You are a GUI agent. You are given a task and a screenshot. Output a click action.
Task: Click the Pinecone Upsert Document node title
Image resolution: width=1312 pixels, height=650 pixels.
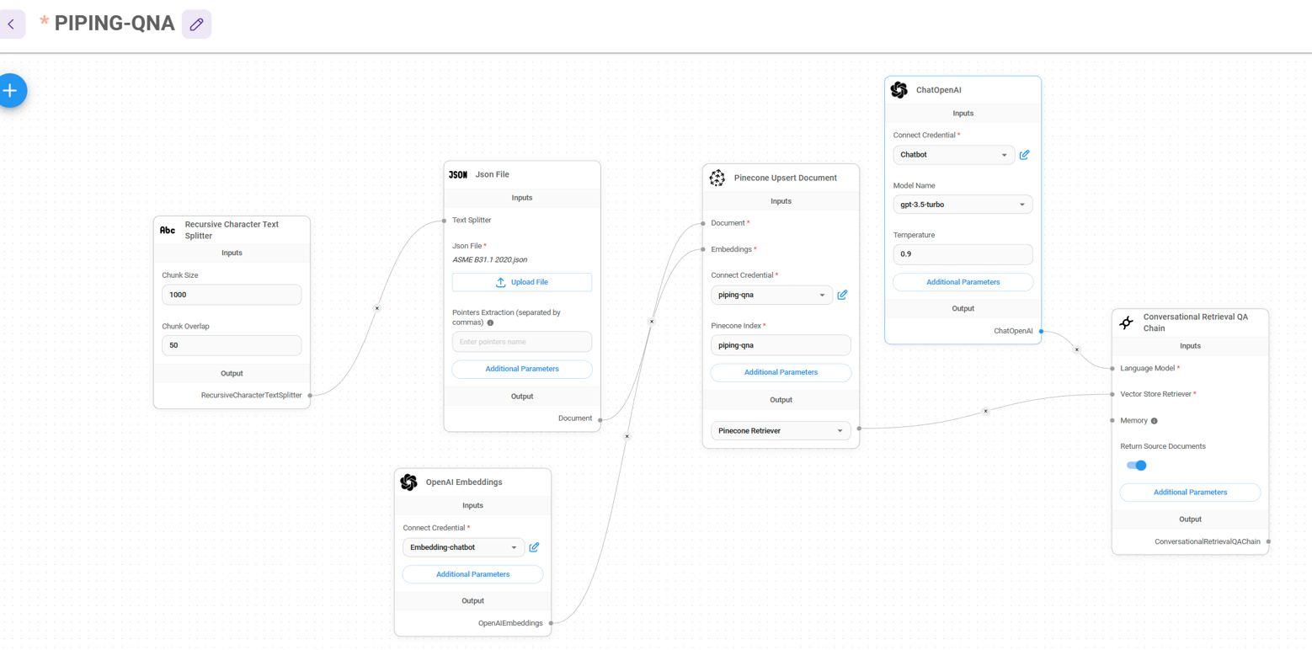pyautogui.click(x=786, y=178)
